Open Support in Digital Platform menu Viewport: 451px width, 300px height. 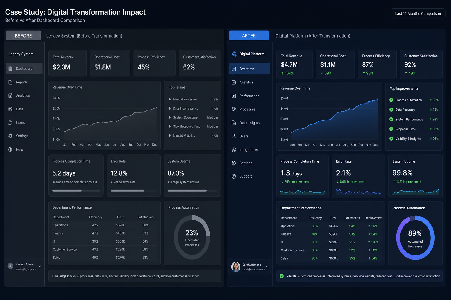point(250,176)
